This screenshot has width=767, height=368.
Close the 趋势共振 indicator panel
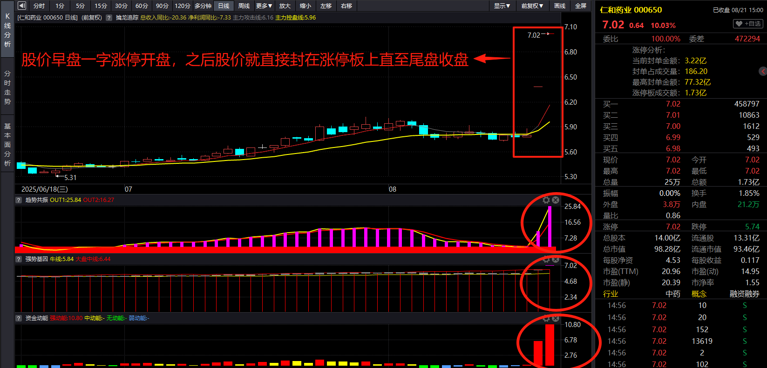[x=556, y=200]
